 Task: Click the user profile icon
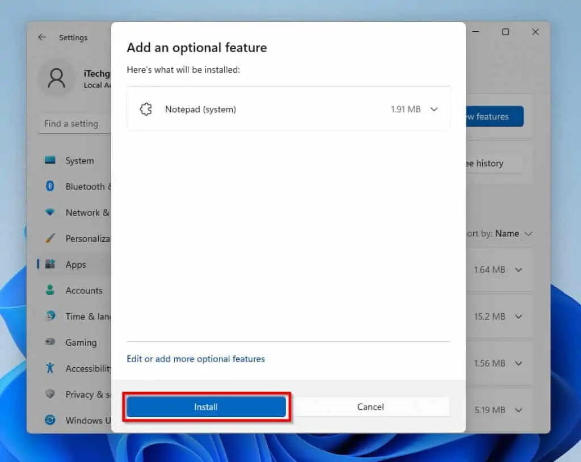(56, 78)
